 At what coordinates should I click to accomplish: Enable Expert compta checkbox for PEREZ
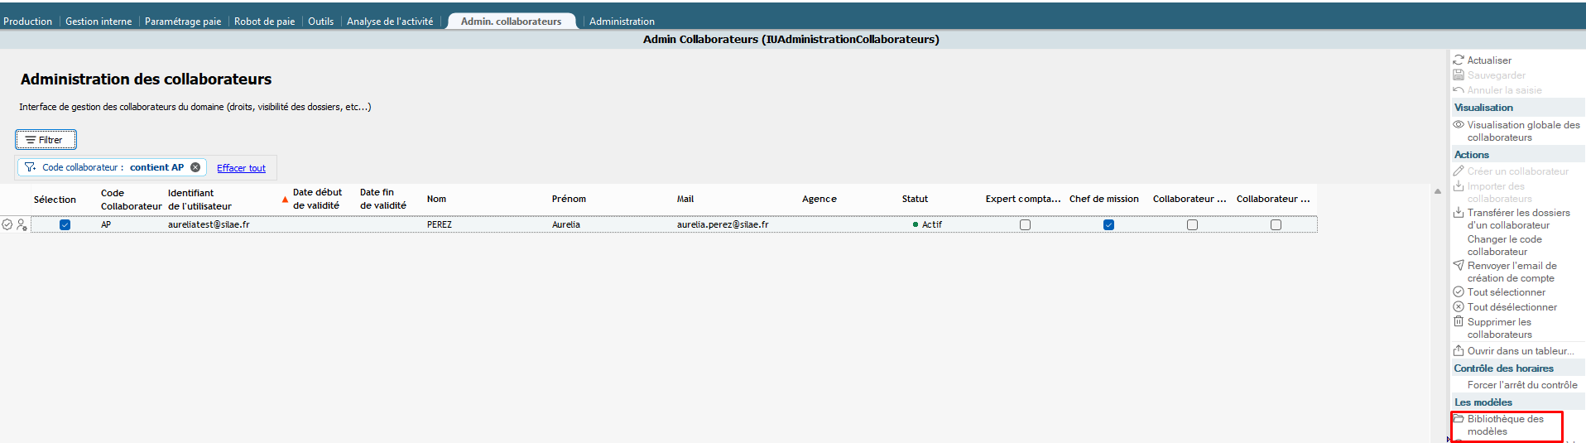[x=1025, y=225]
